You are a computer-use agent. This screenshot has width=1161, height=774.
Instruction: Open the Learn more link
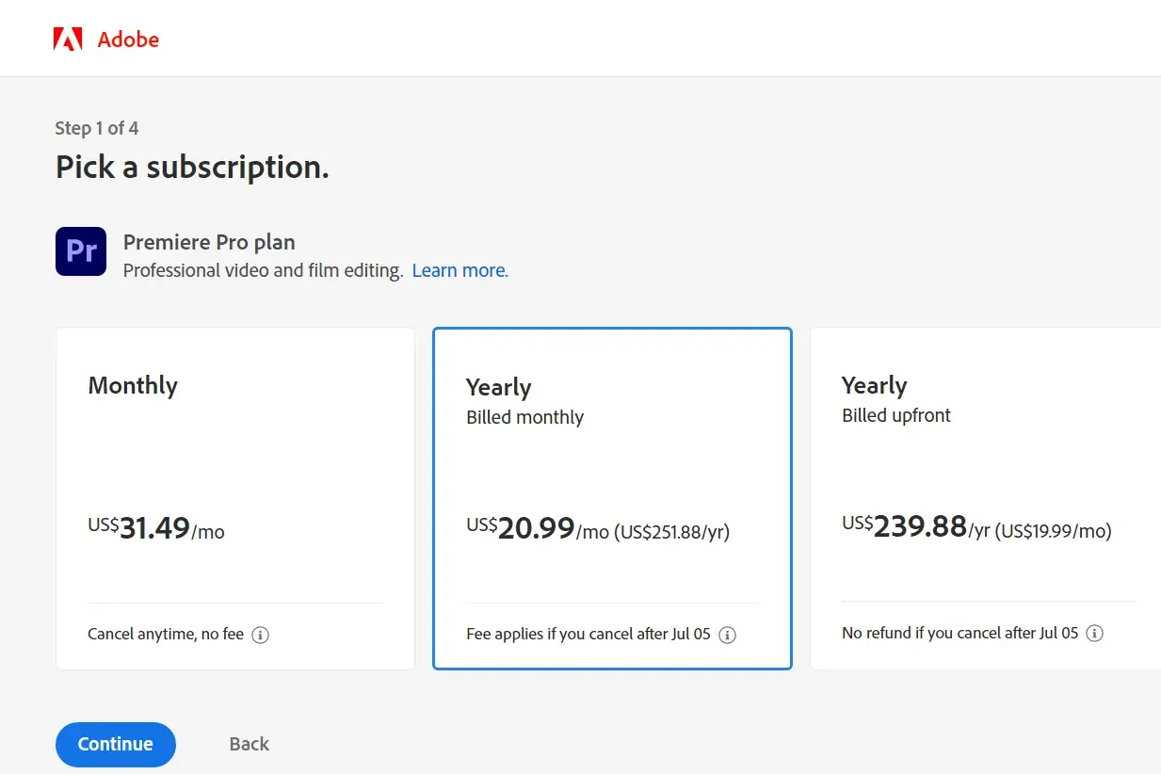tap(460, 270)
